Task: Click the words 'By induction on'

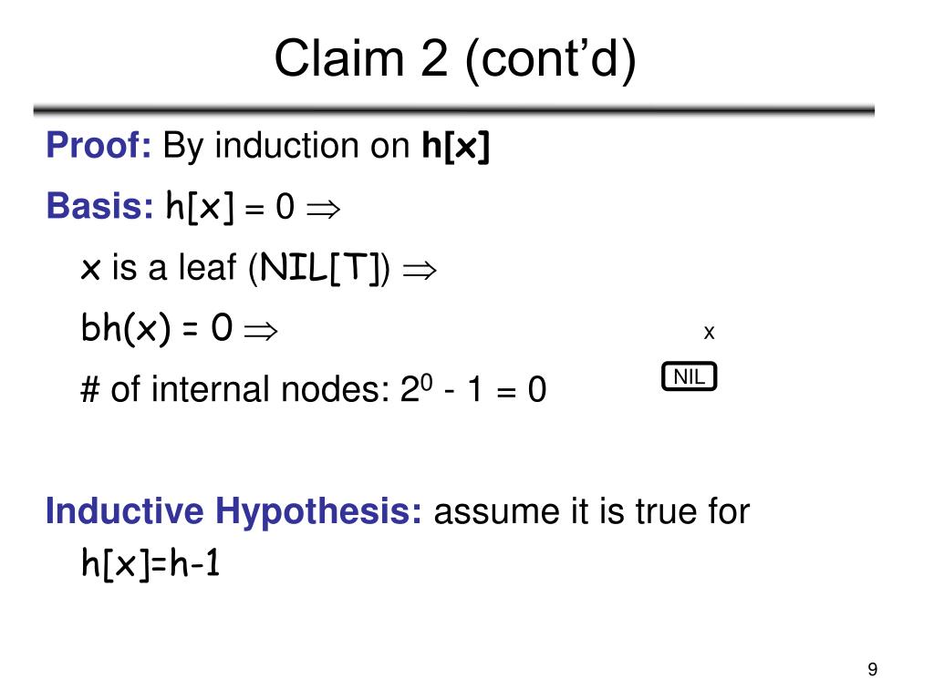Action: [x=286, y=146]
